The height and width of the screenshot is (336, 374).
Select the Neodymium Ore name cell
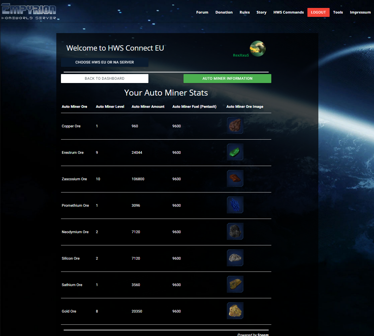[x=75, y=232]
